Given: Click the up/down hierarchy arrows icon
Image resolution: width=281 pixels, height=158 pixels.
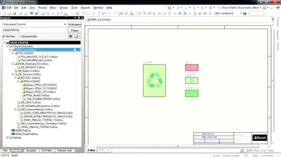Looking at the screenshot, I should pos(121,13).
